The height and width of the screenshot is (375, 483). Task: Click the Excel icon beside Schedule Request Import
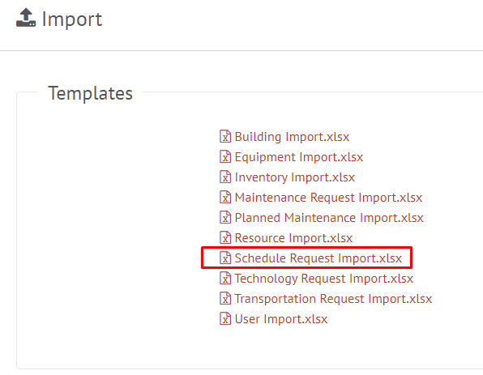(225, 258)
